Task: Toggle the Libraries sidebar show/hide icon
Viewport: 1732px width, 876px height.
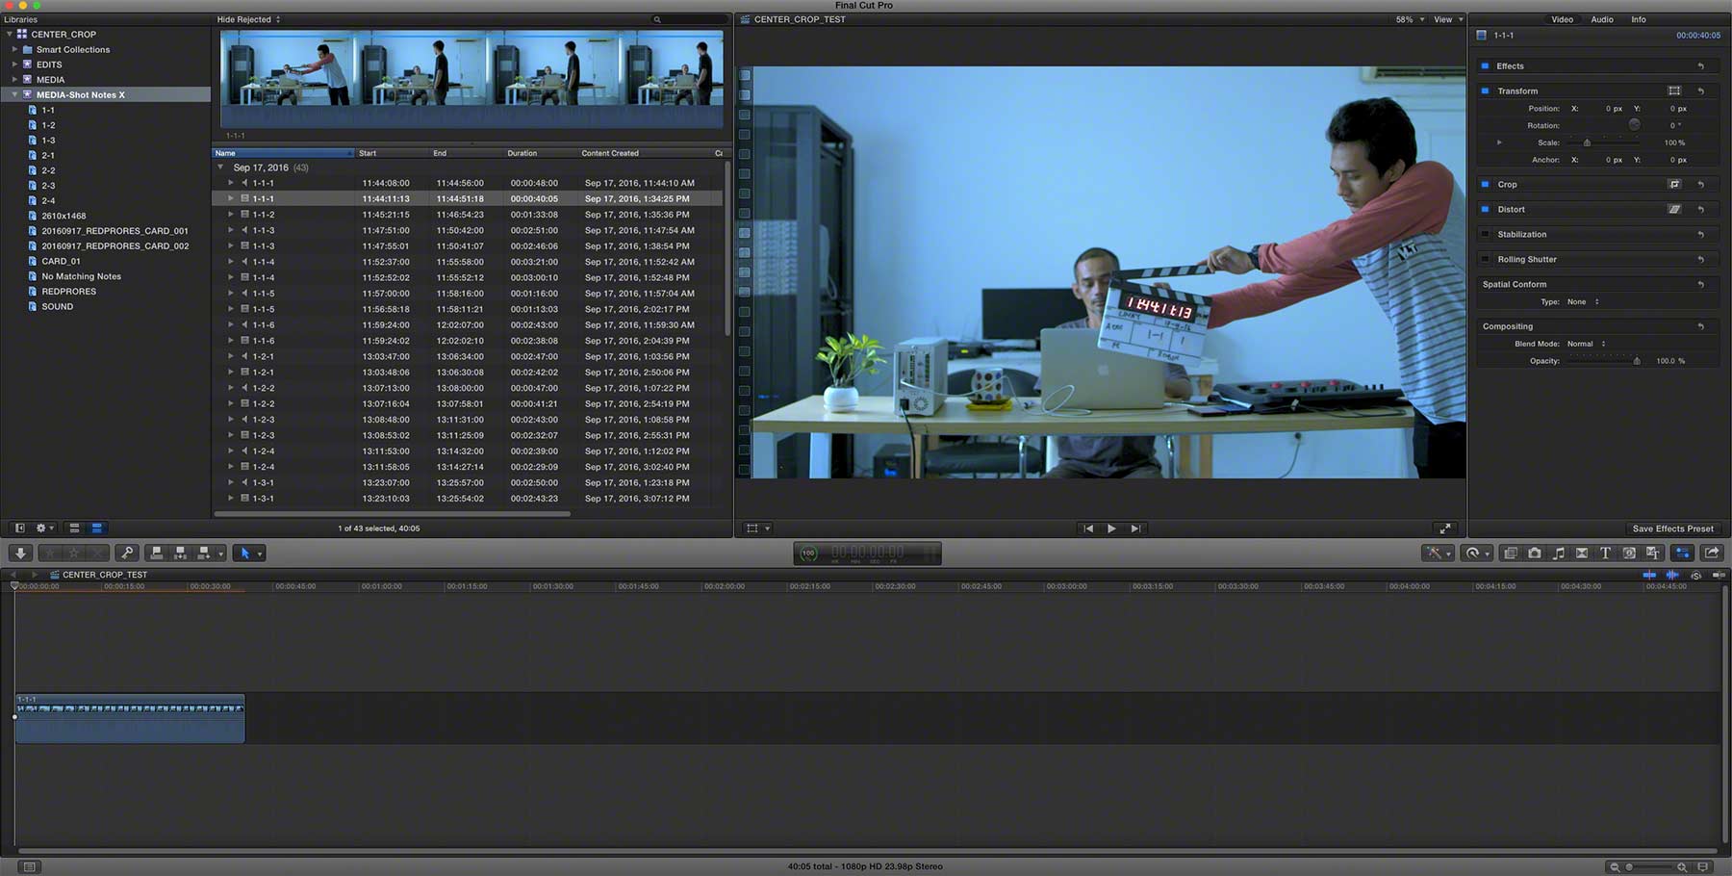Action: 19,528
